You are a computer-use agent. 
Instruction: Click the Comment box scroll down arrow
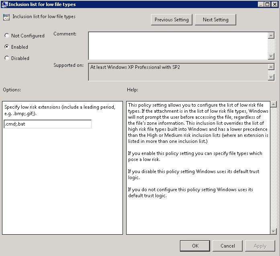point(271,56)
